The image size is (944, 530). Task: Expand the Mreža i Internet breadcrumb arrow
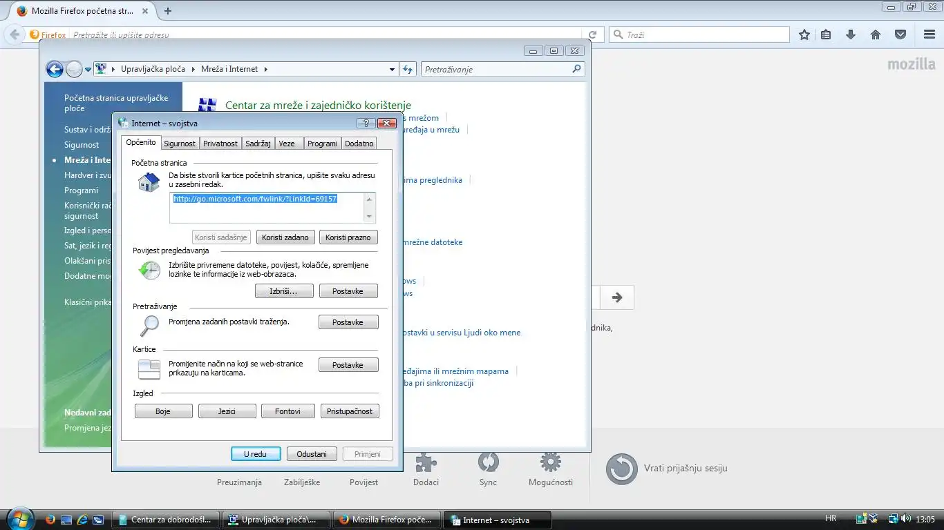(x=265, y=69)
